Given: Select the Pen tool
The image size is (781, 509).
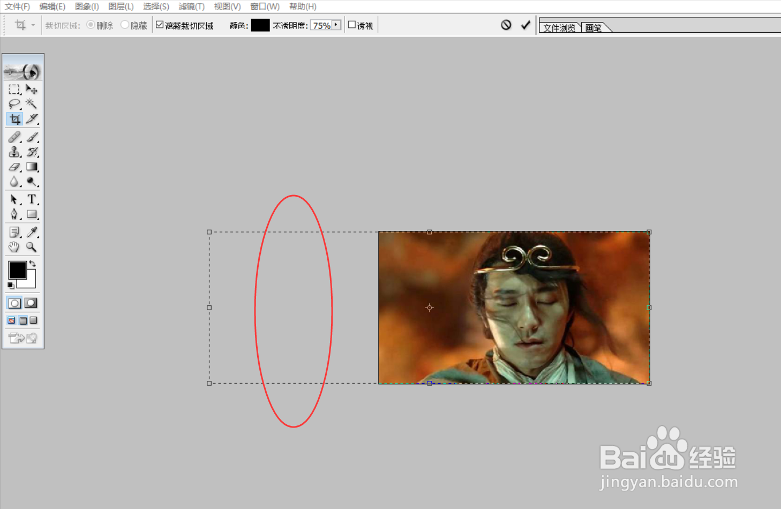Looking at the screenshot, I should pyautogui.click(x=14, y=214).
